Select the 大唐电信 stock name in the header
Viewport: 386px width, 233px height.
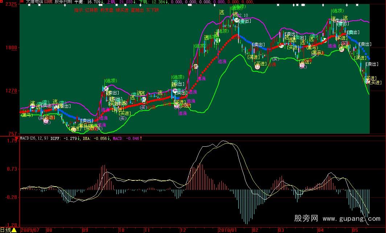pyautogui.click(x=34, y=2)
